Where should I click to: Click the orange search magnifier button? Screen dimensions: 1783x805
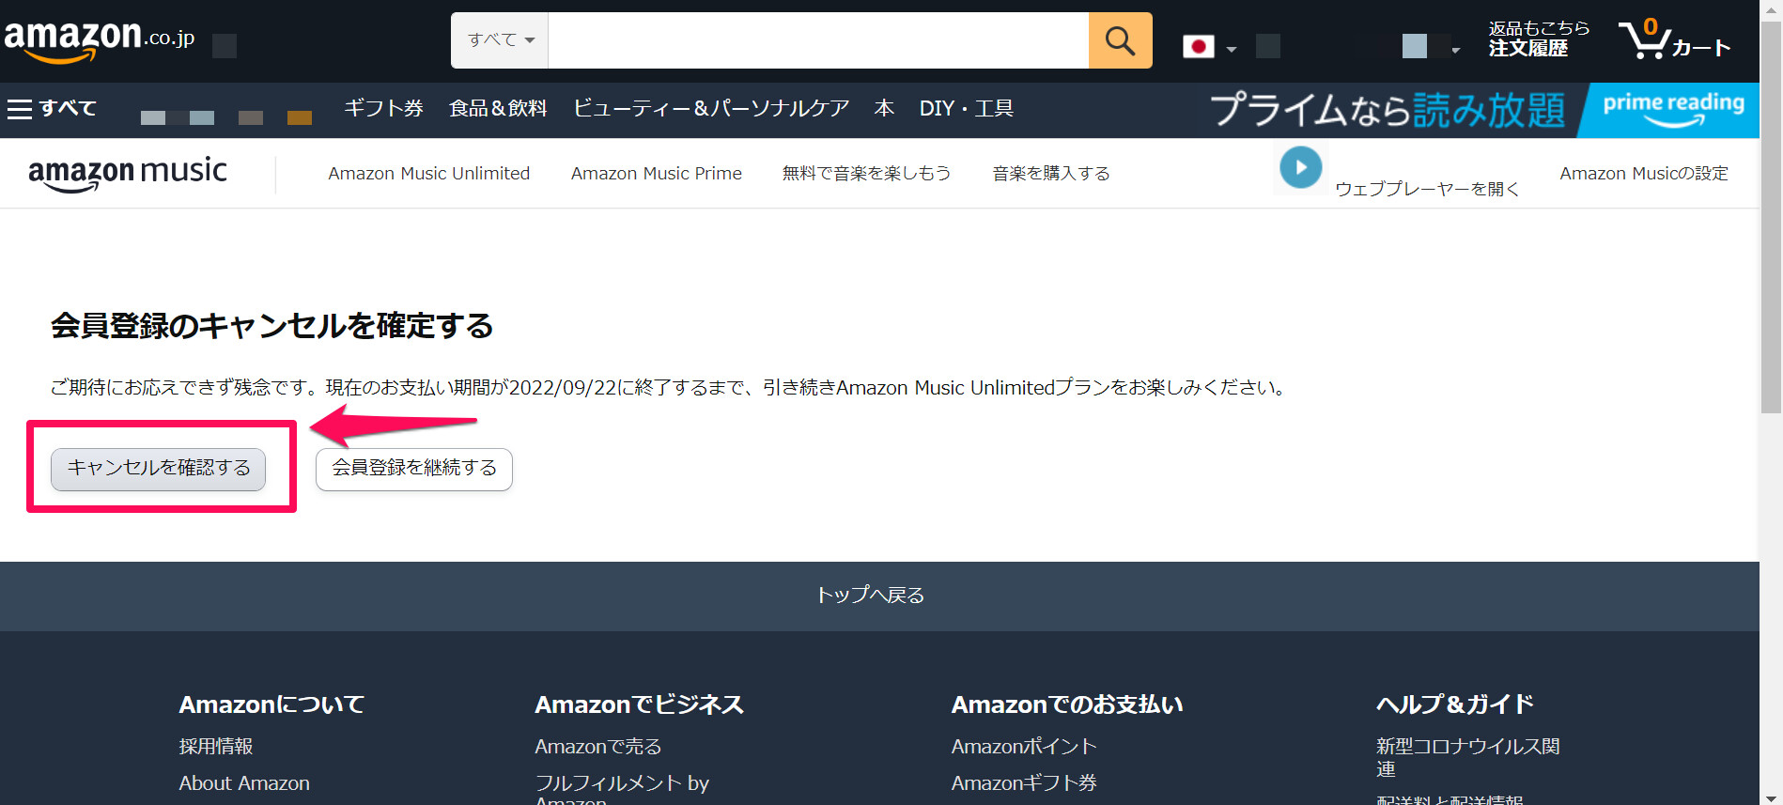coord(1120,40)
